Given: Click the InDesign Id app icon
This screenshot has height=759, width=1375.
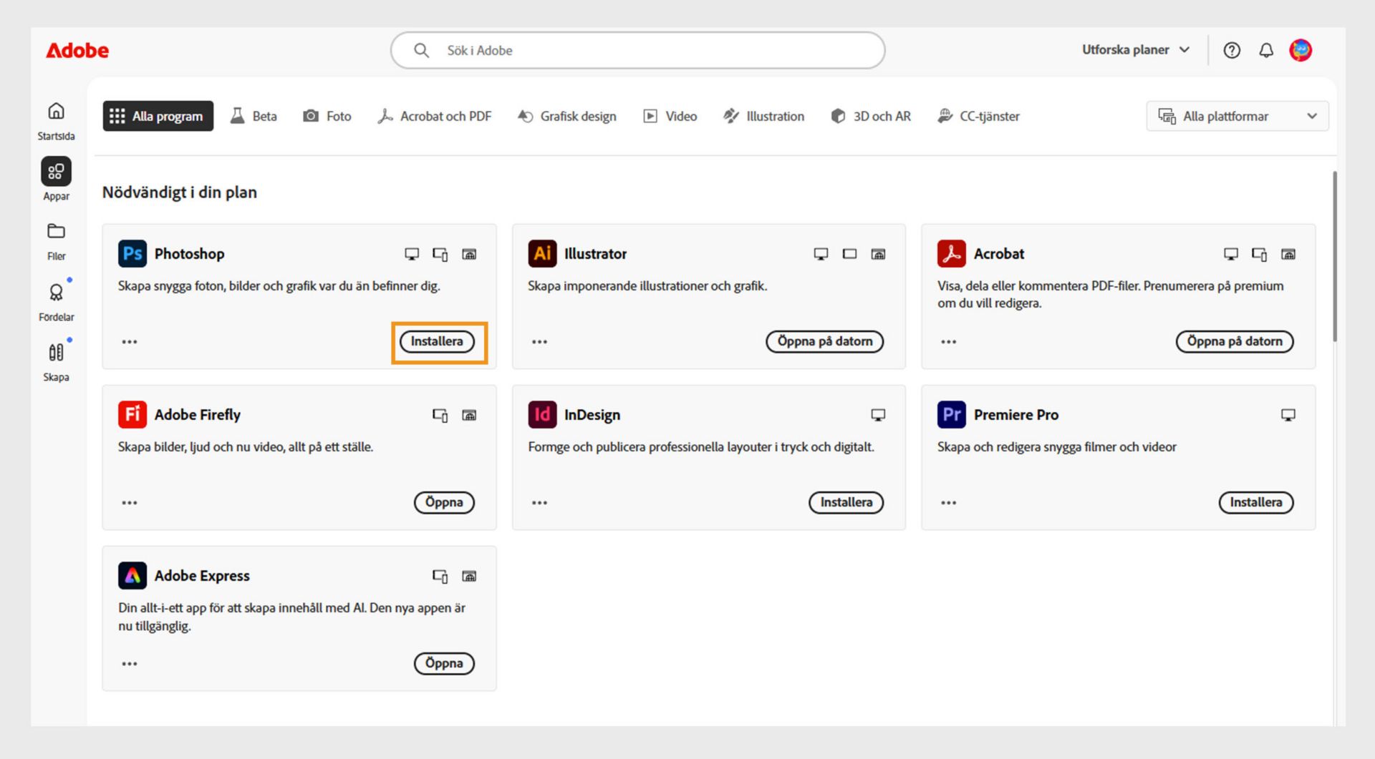Looking at the screenshot, I should click(542, 415).
